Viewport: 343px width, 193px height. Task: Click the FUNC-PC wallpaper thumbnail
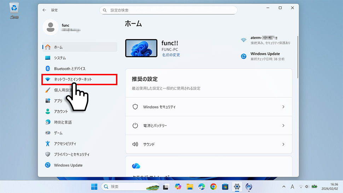141,48
